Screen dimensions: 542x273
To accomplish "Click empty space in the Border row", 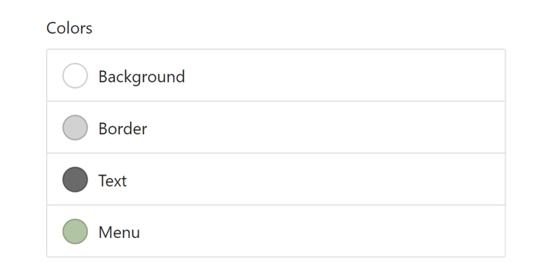I will (x=344, y=128).
